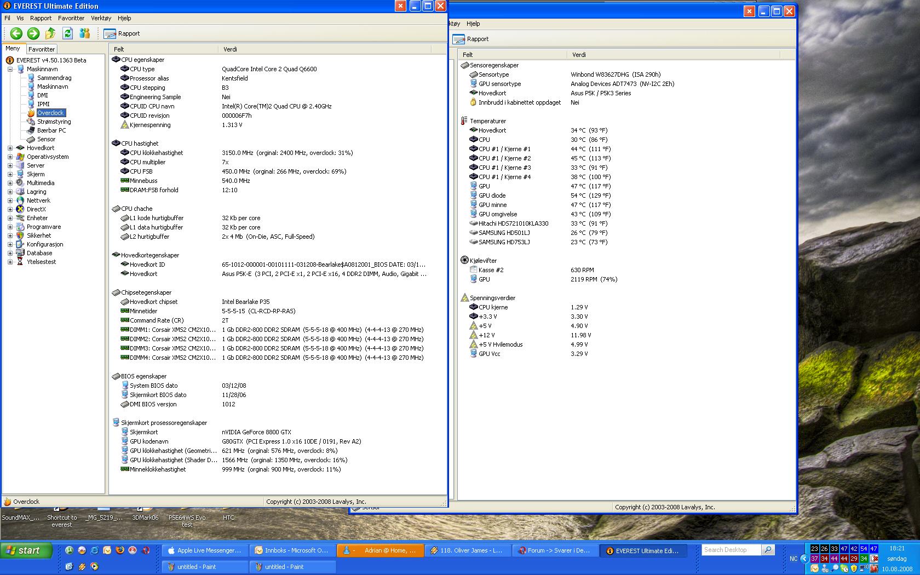Open Rapport in front EVEREST window

pyautogui.click(x=122, y=33)
